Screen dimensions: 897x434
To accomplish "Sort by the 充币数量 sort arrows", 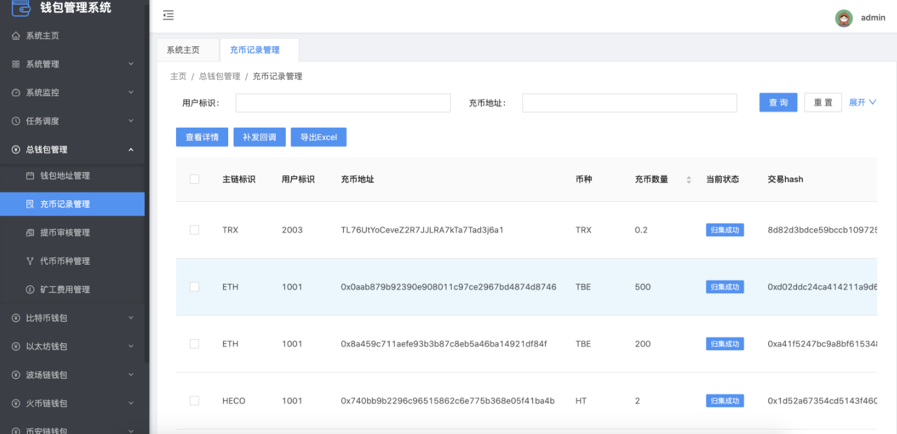I will (x=689, y=180).
